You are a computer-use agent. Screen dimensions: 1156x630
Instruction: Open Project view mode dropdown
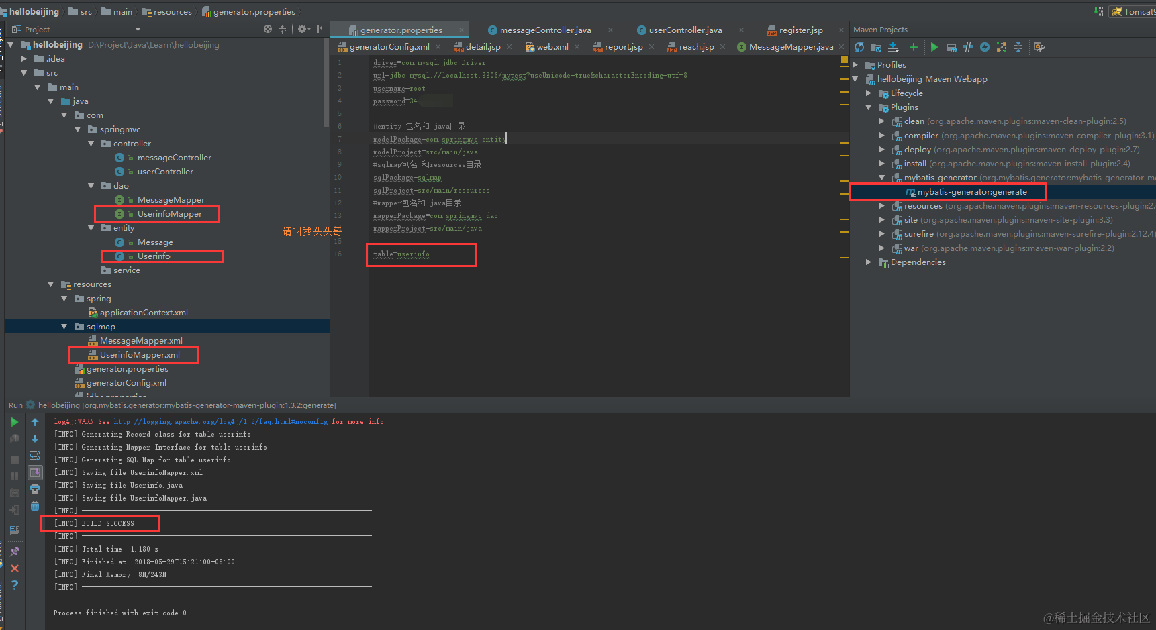pos(138,30)
